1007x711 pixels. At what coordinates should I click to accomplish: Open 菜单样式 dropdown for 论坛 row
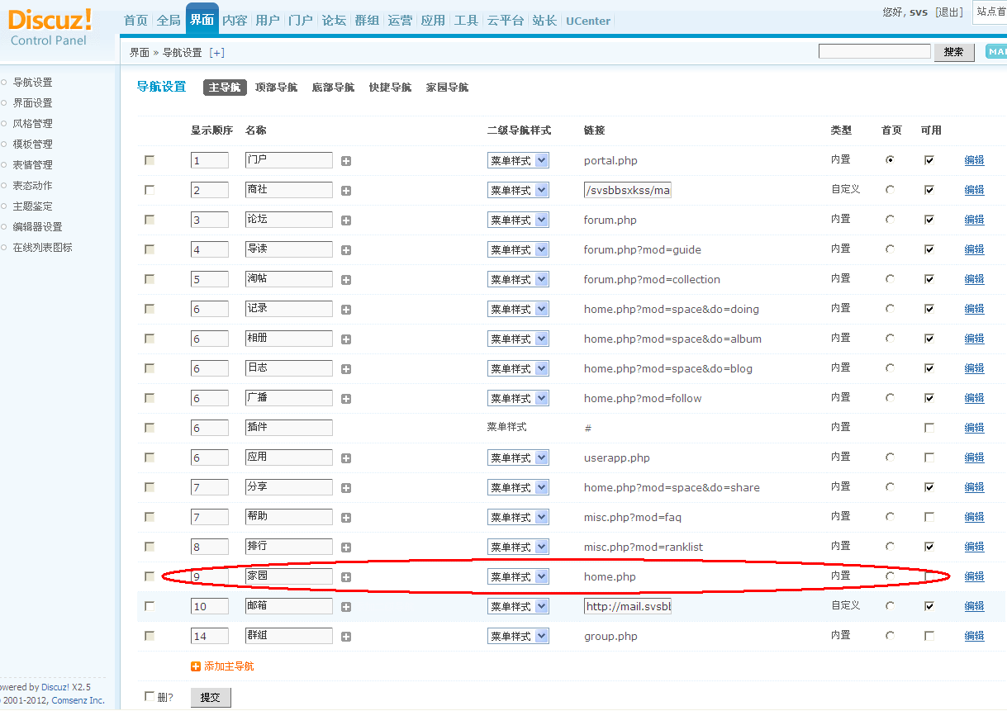[518, 220]
